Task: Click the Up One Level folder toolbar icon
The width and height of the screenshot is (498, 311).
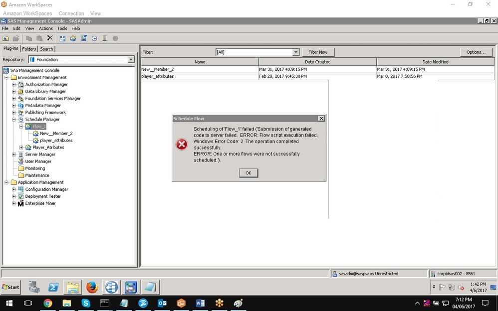Action: point(5,38)
